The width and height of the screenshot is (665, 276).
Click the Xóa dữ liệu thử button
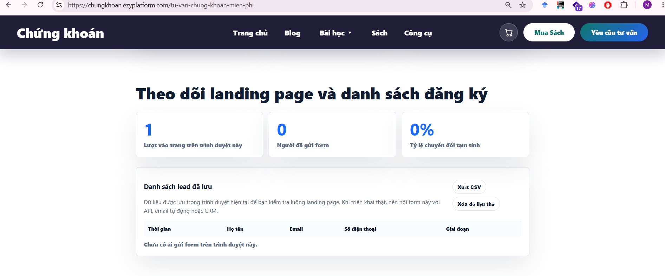[476, 204]
